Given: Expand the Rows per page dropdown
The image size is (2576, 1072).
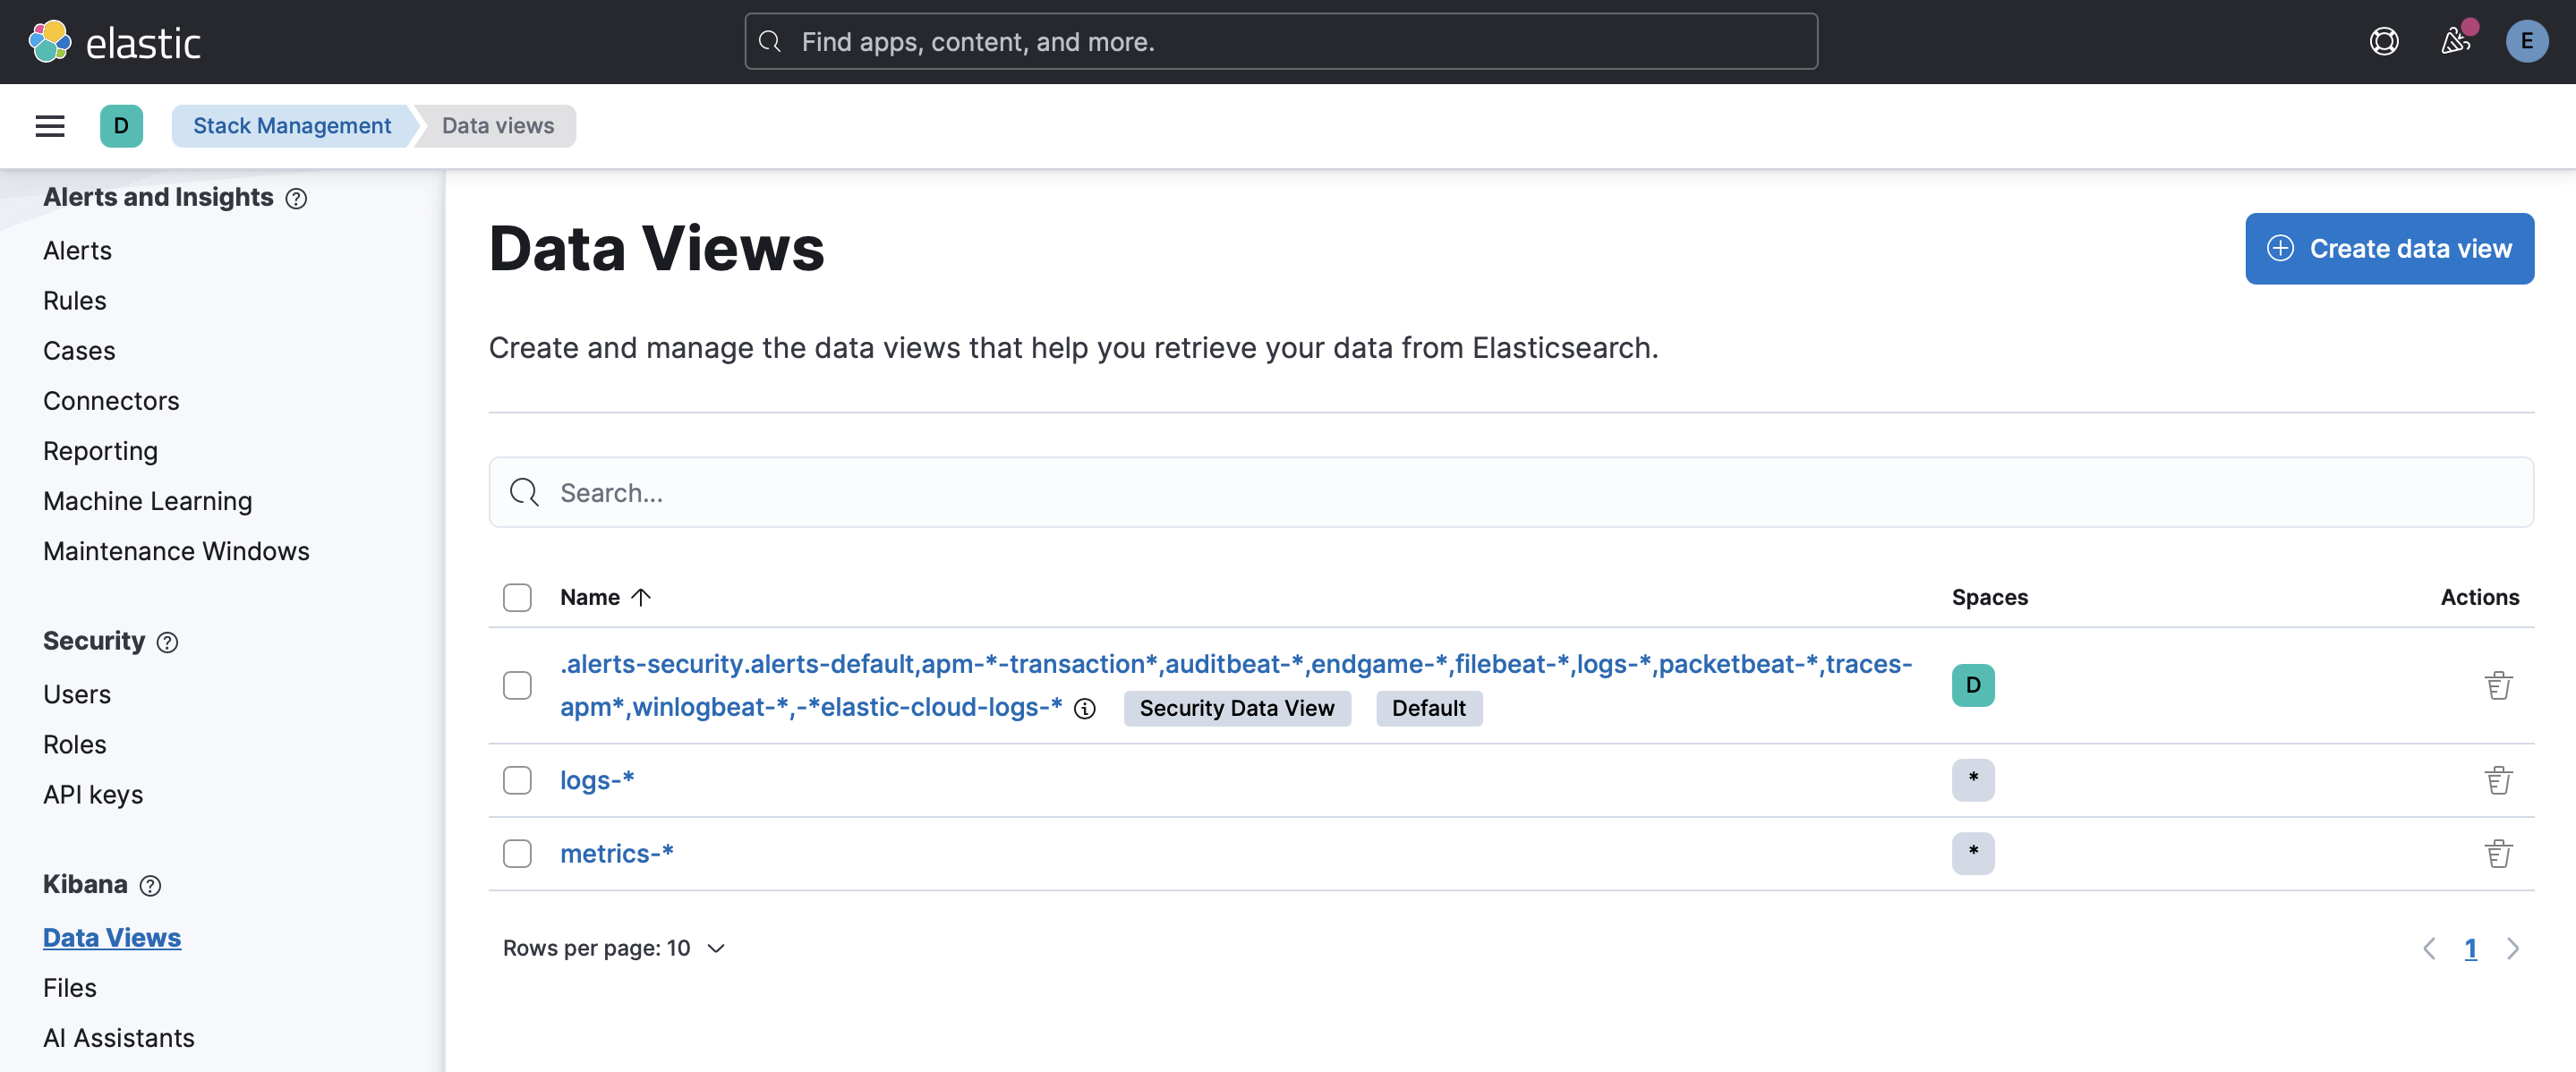Looking at the screenshot, I should (614, 948).
